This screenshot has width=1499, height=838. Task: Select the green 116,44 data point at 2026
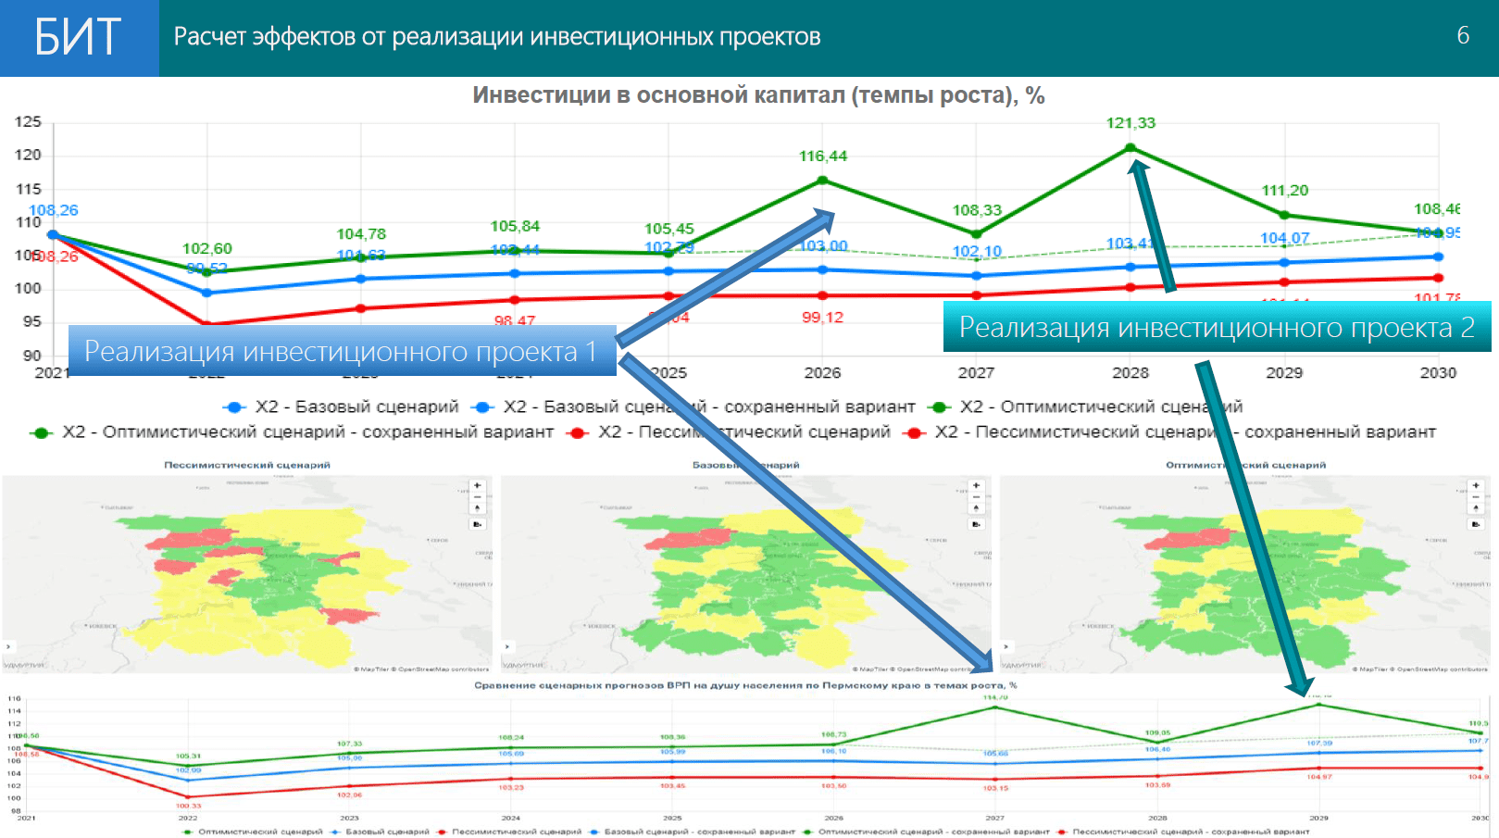(x=822, y=181)
